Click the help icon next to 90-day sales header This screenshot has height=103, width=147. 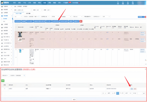tap(93, 29)
